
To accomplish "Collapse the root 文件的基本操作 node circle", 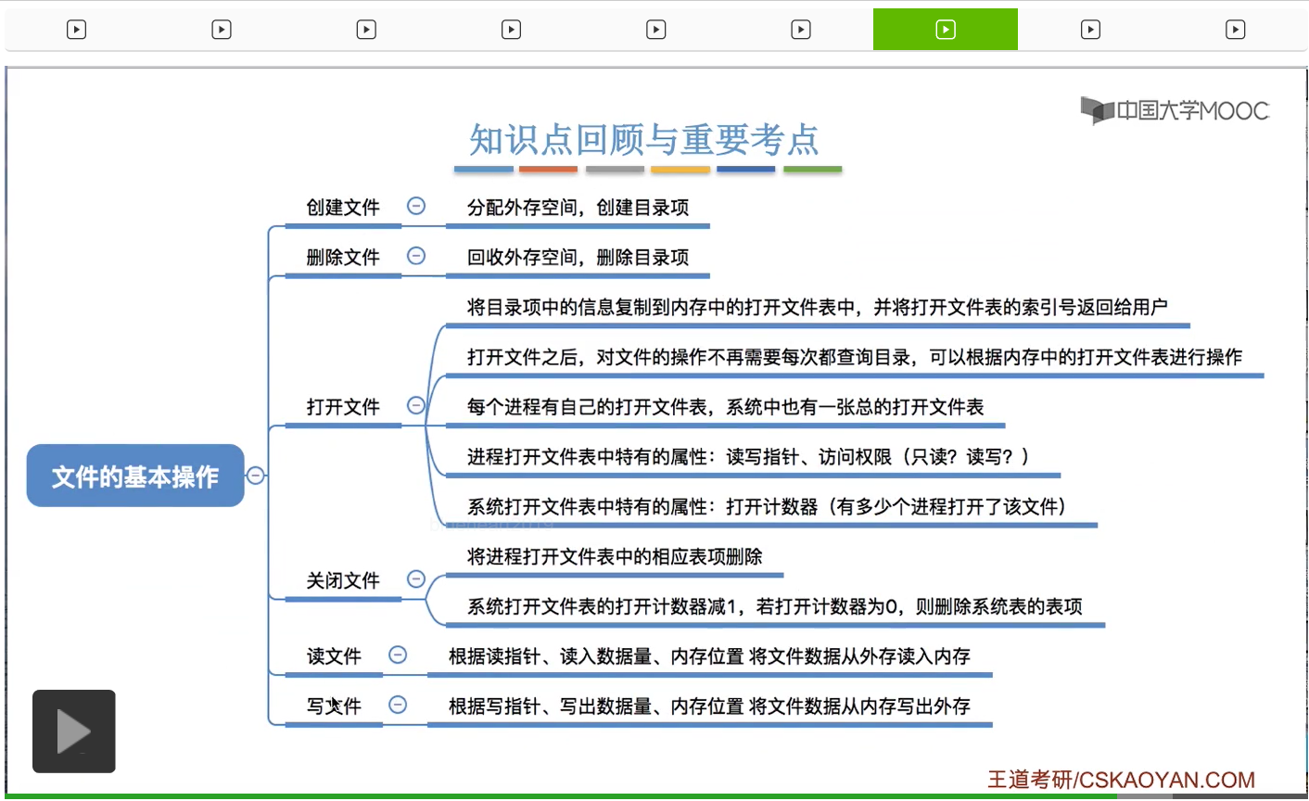I will point(256,476).
